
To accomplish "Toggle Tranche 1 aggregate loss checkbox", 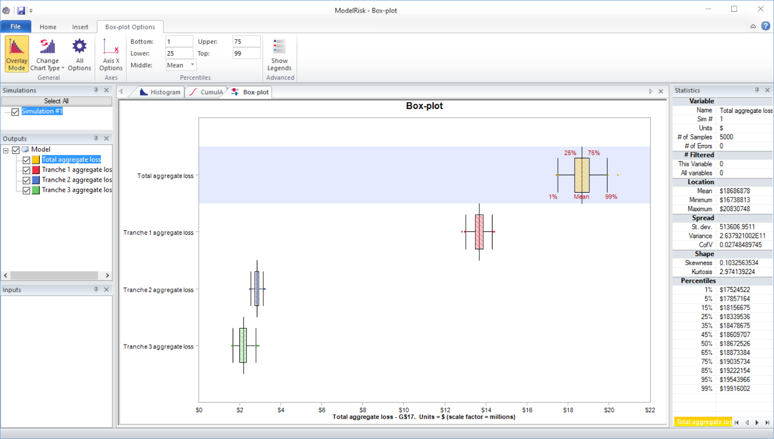I will (27, 170).
